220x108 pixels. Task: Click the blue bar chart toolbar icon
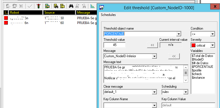[x=92, y=6]
